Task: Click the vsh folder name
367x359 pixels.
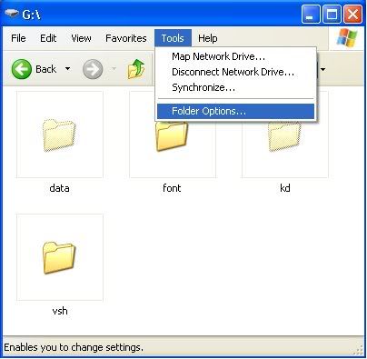Action: coord(60,311)
